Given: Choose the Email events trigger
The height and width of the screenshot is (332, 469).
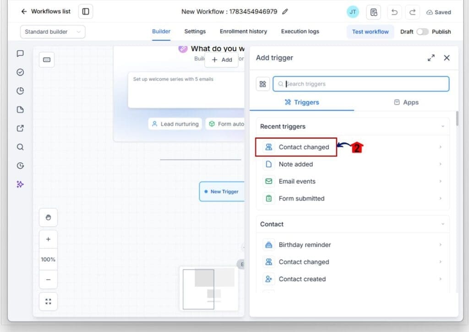Looking at the screenshot, I should point(353,181).
